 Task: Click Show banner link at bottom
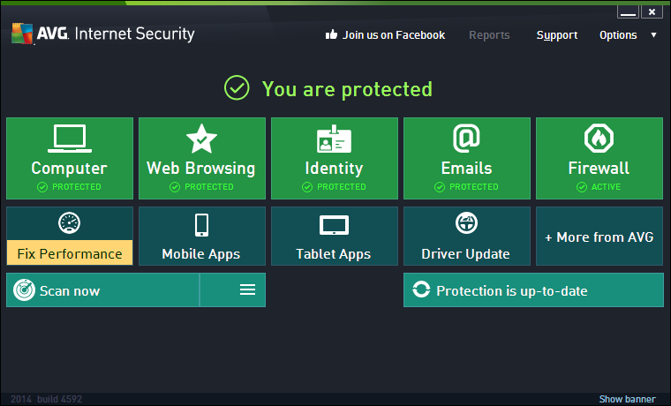[x=627, y=399]
